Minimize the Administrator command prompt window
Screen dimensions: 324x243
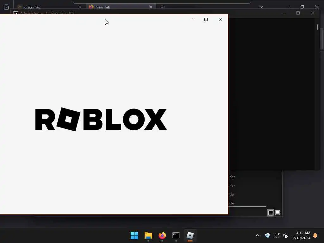tap(284, 13)
